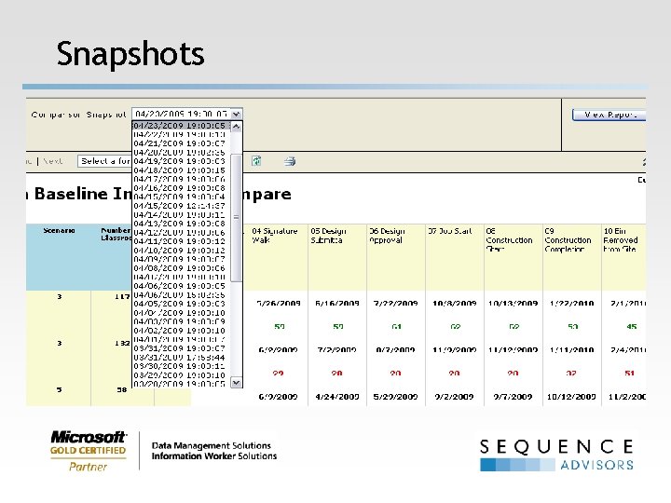This screenshot has width=671, height=503.
Task: Choose the 04/08/2009 snapshot entry
Action: pos(182,268)
